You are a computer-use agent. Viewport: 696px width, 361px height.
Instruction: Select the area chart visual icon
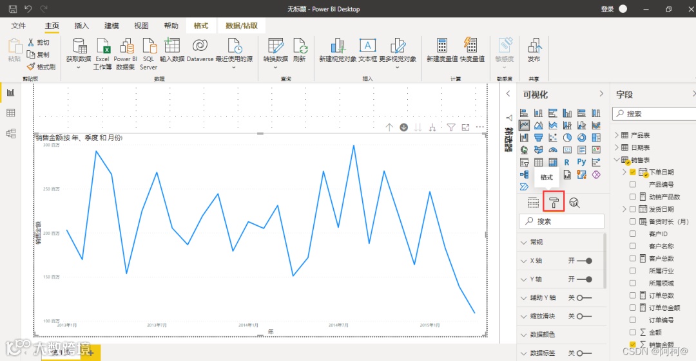point(538,125)
